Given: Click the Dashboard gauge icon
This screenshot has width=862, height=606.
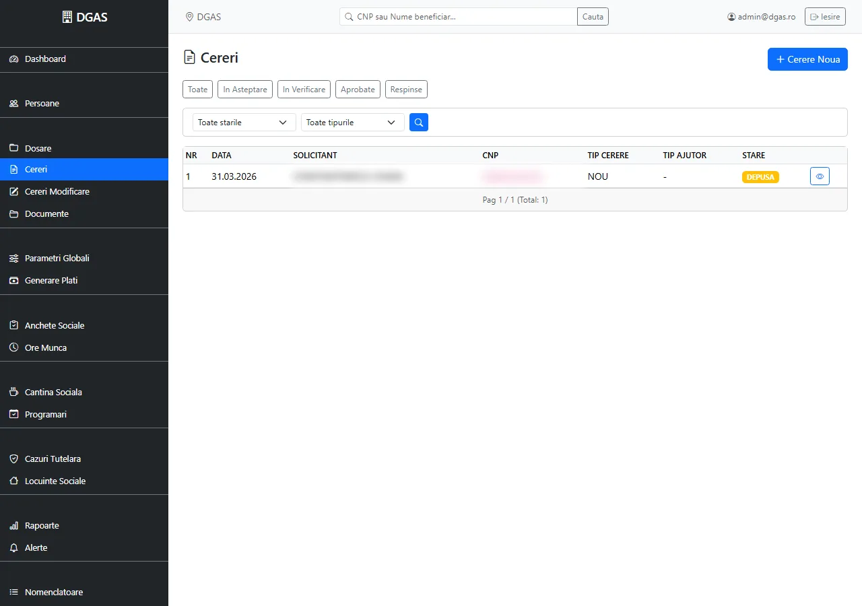Looking at the screenshot, I should 13,59.
